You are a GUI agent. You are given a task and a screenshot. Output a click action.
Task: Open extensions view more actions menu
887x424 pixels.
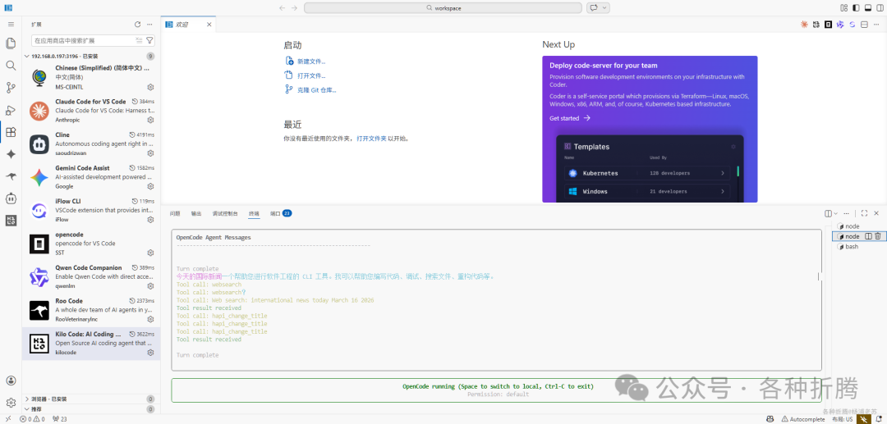tap(149, 25)
